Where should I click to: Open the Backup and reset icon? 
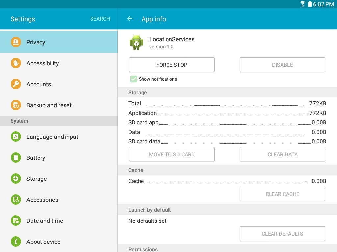point(16,105)
